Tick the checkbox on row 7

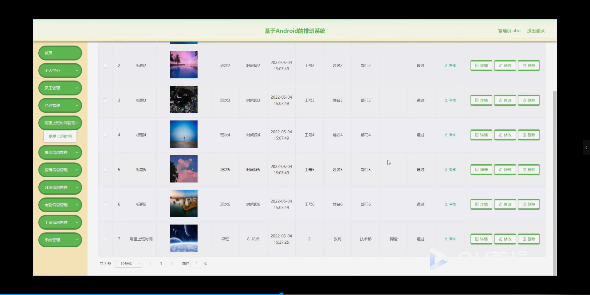point(105,239)
